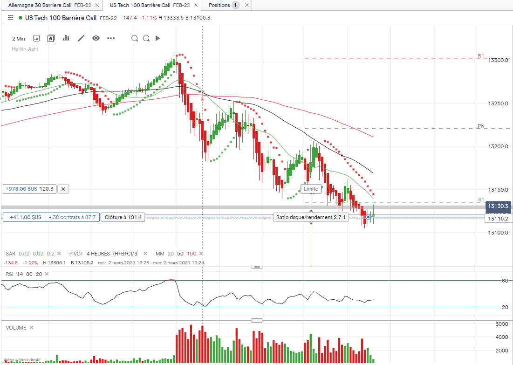Click the Clôture à 101.4 button

coord(123,217)
